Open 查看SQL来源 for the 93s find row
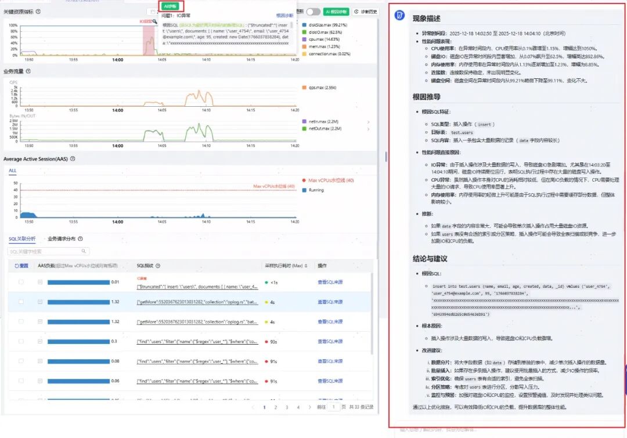 point(330,341)
